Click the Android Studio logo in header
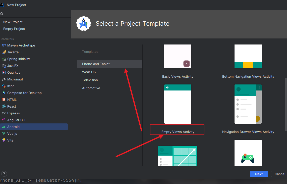Image resolution: width=287 pixels, height=184 pixels. (84, 23)
